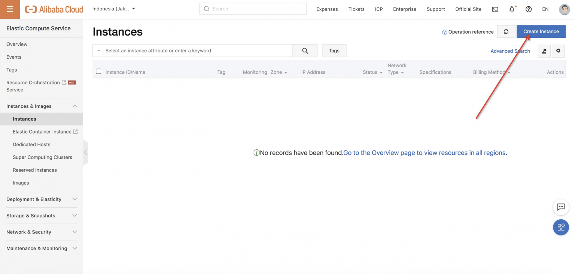Screen dimensions: 575x274
Task: Open the chat support bubble
Action: [561, 207]
